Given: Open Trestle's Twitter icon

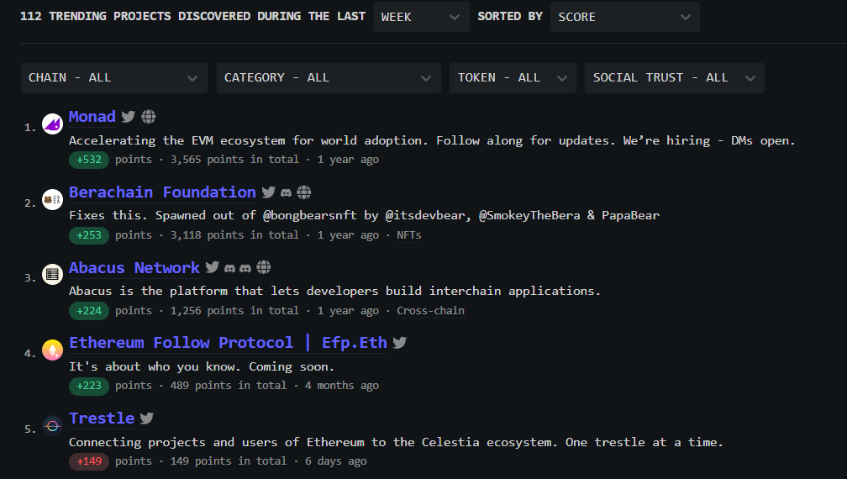Looking at the screenshot, I should click(147, 418).
